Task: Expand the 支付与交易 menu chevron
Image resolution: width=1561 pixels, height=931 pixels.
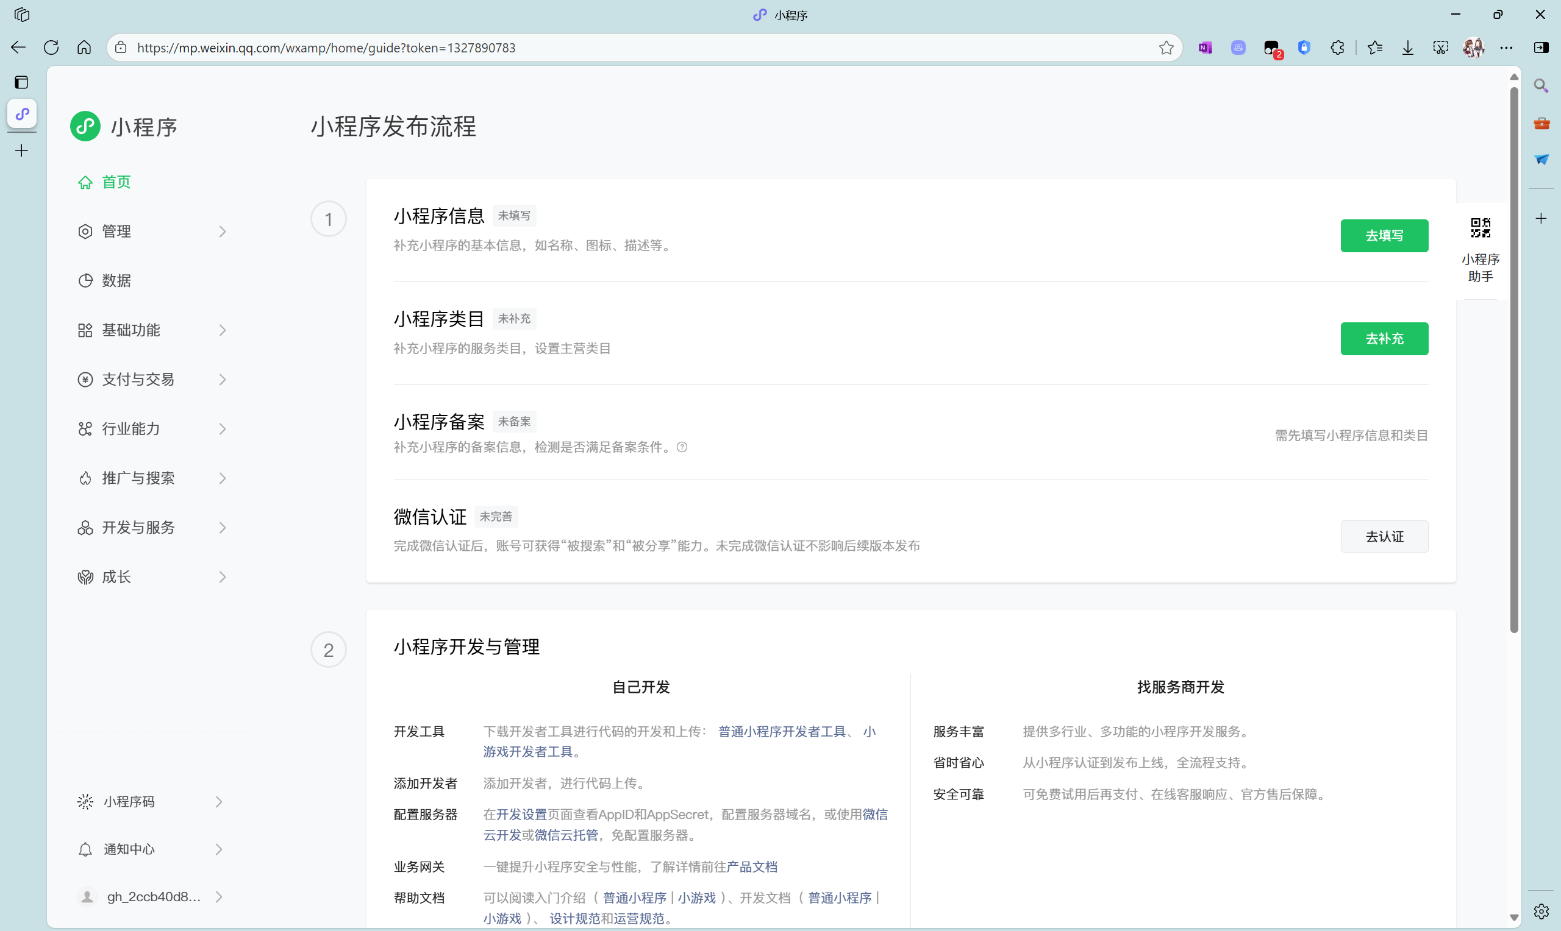Action: point(222,380)
